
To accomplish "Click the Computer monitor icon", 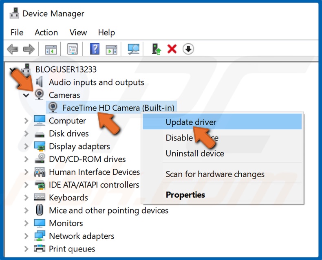I will pyautogui.click(x=40, y=120).
